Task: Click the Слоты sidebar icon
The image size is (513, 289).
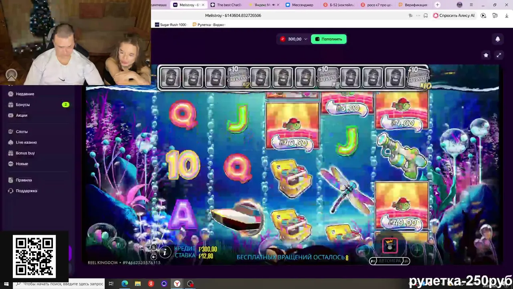Action: (11, 132)
